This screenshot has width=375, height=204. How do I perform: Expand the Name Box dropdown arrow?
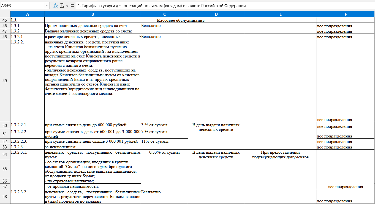46,5
